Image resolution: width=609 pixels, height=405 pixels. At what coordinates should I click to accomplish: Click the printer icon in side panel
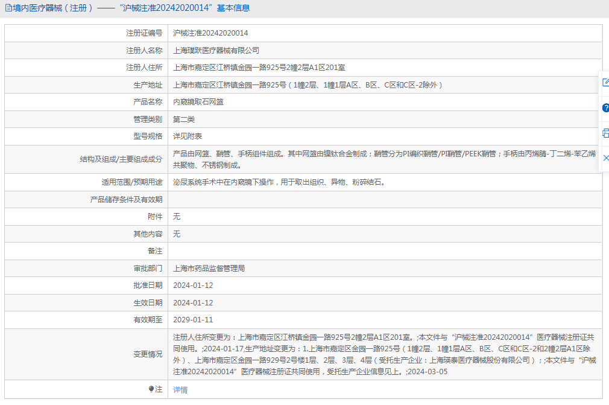click(605, 133)
